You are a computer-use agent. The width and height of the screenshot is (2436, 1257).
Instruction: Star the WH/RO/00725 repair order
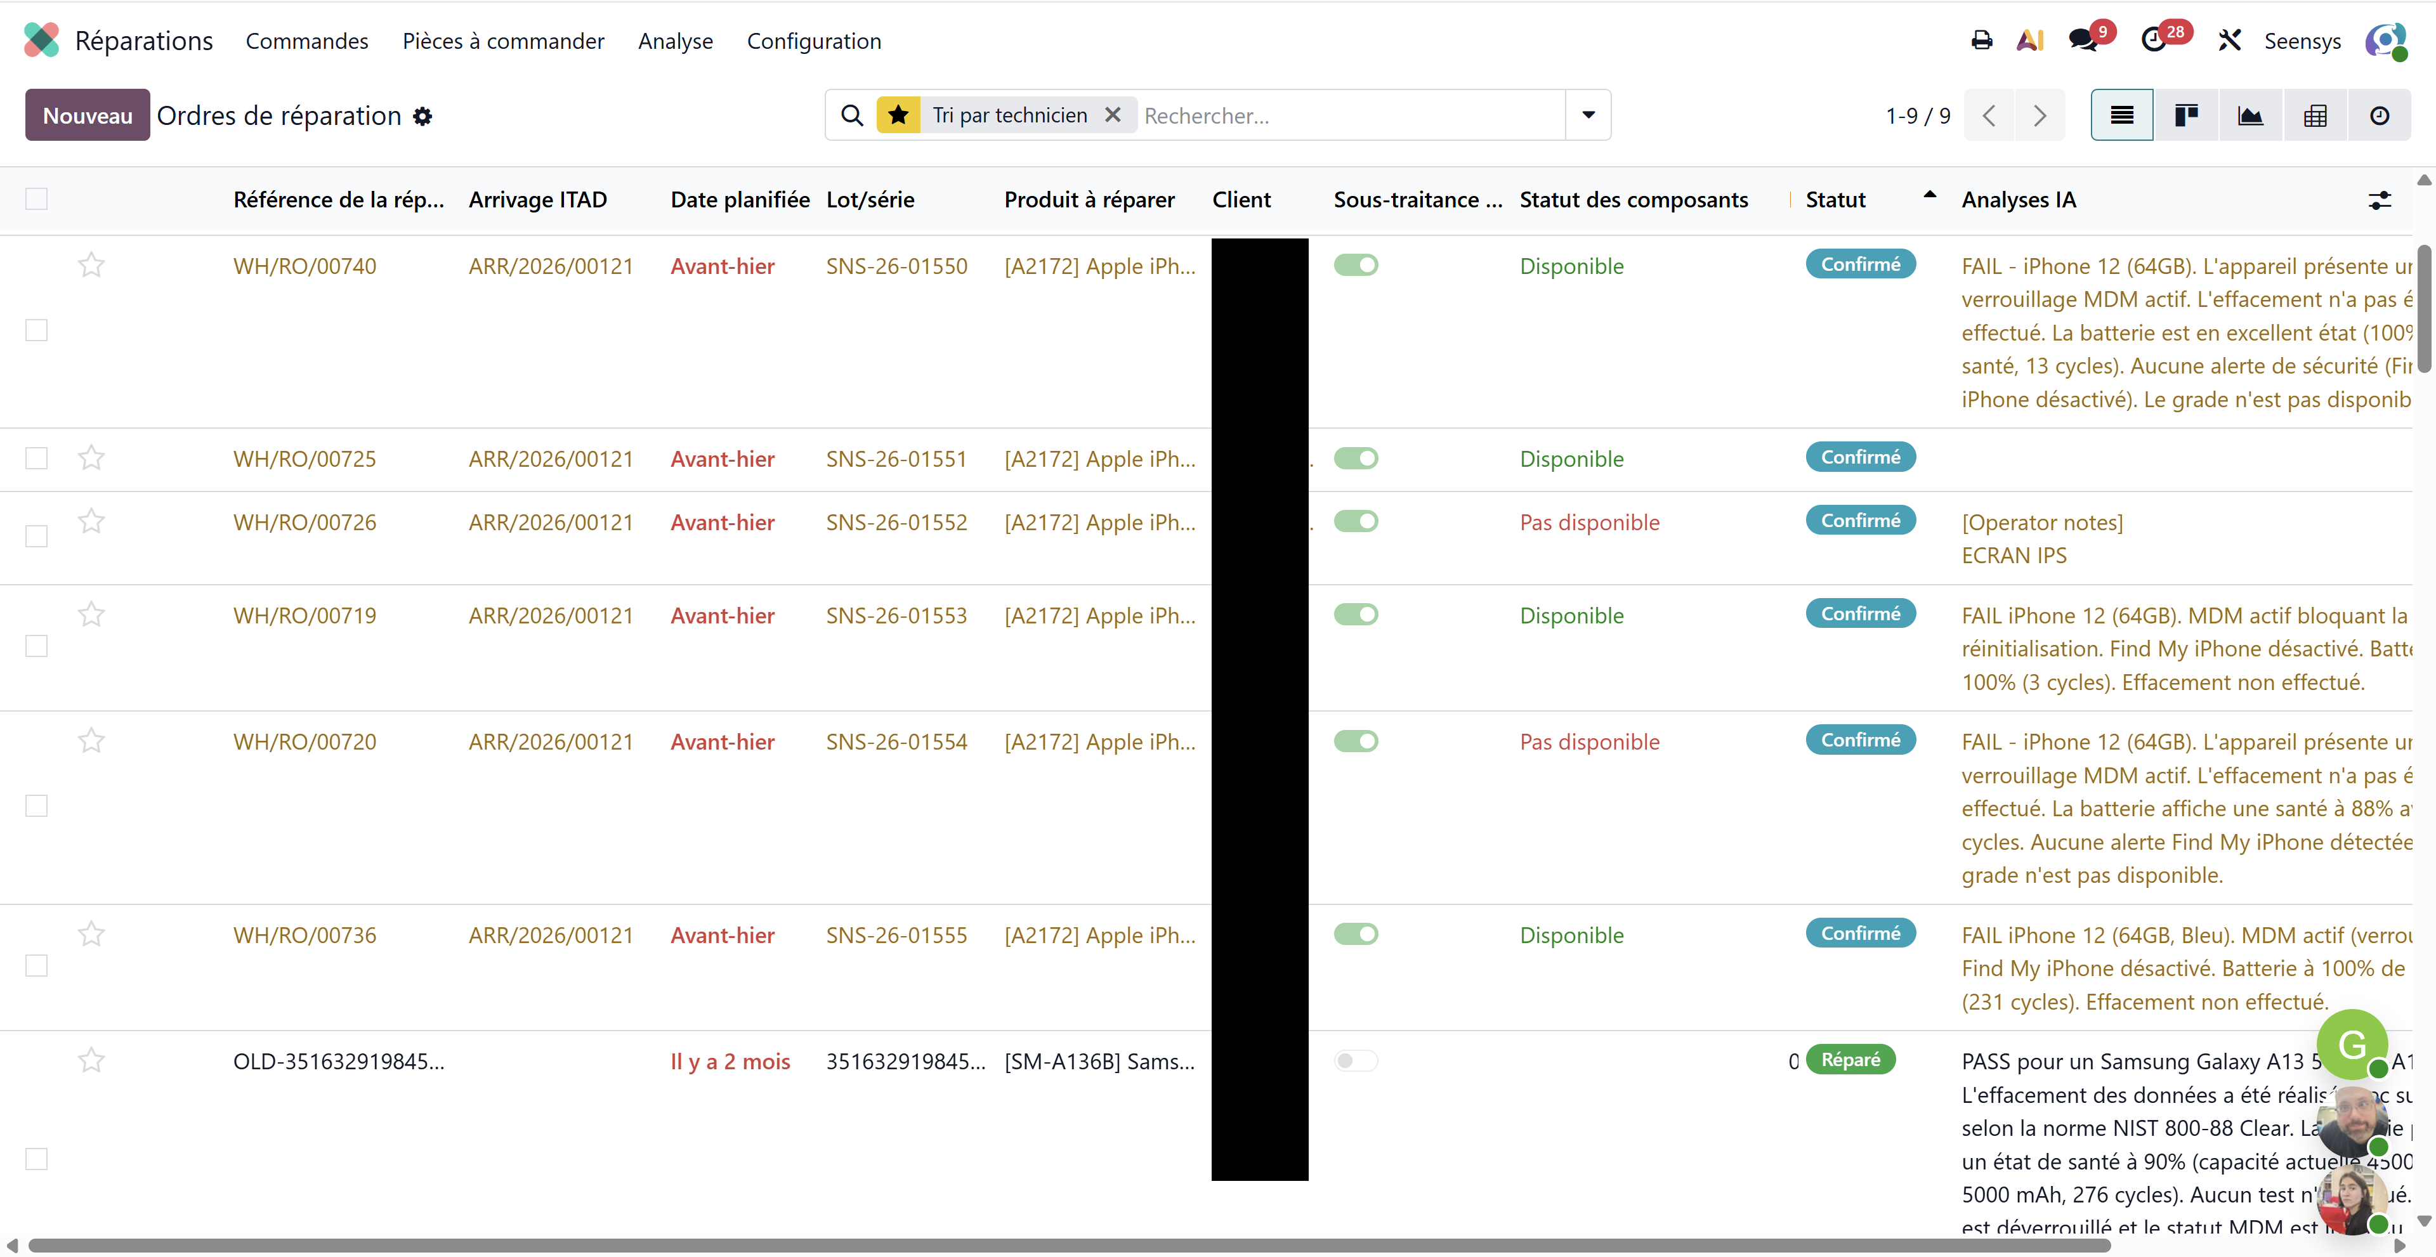91,457
